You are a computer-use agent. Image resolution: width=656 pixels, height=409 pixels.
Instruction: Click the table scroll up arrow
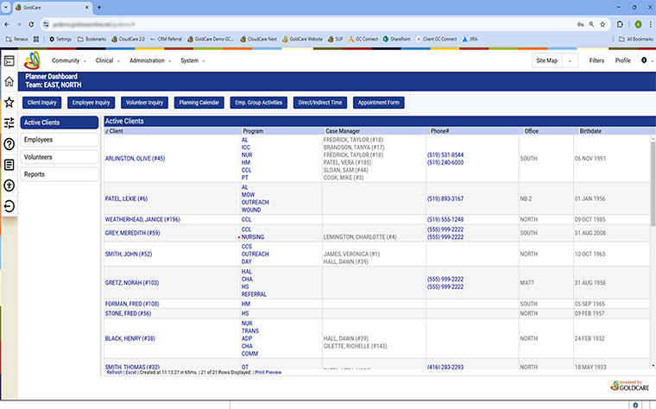coord(653,138)
